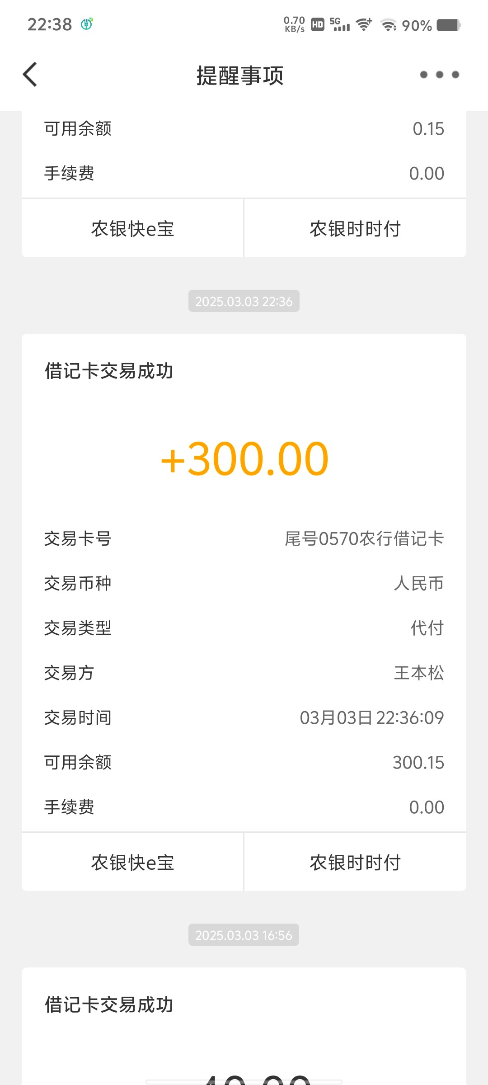Tap the 5G signal strength icon
This screenshot has height=1085, width=488.
click(x=339, y=24)
